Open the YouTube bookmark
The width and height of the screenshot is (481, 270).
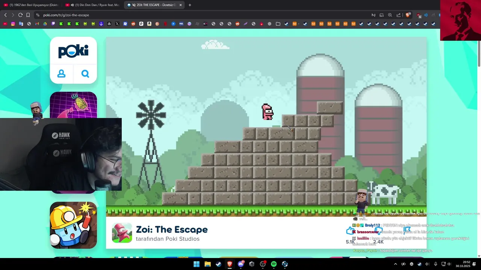tap(5, 24)
